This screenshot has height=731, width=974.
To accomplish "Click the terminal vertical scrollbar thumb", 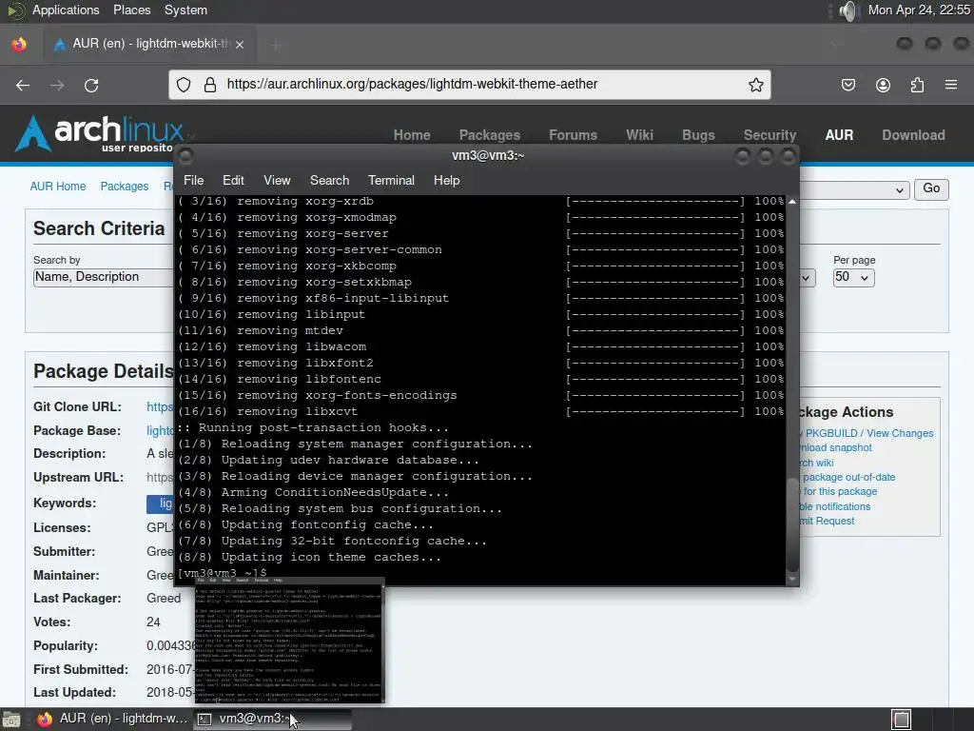I will pyautogui.click(x=792, y=525).
